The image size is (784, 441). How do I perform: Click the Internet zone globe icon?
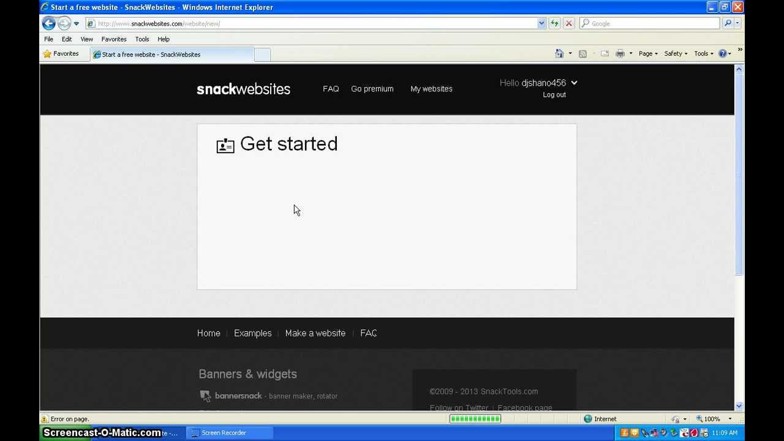click(x=588, y=419)
